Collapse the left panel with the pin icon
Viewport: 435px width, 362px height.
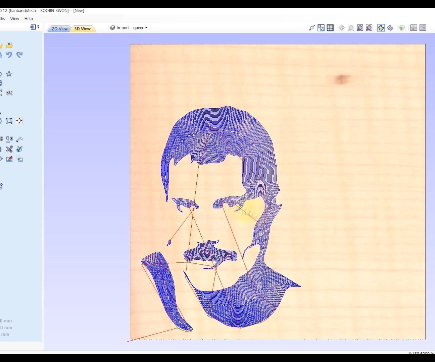[x=38, y=27]
